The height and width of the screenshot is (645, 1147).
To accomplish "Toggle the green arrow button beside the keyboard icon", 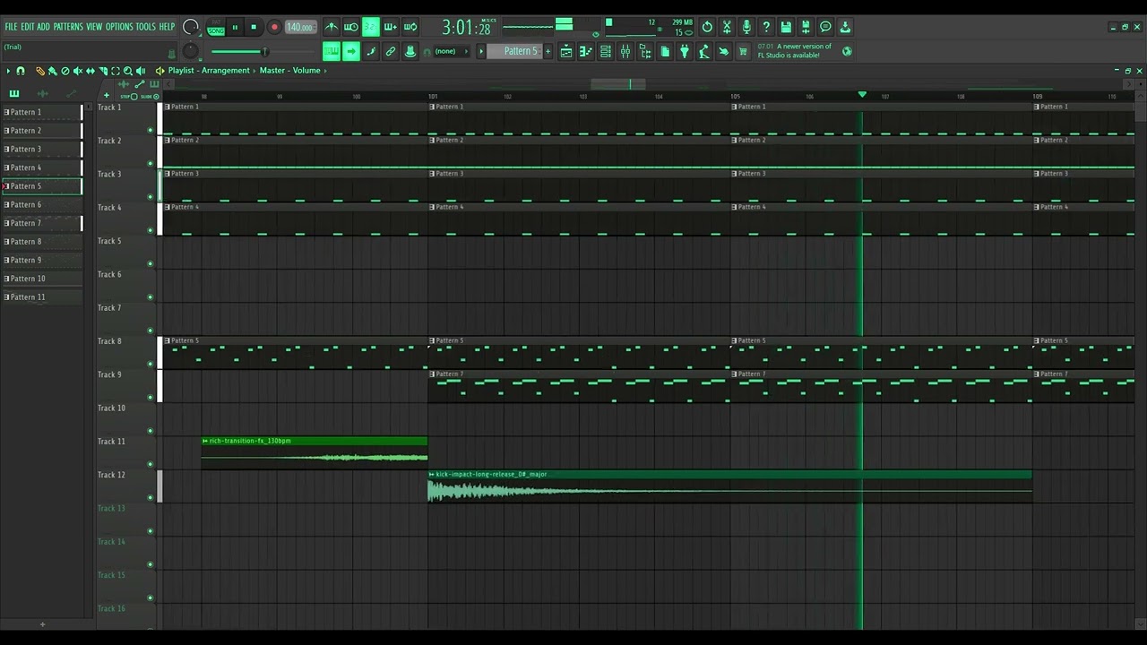I will [351, 51].
